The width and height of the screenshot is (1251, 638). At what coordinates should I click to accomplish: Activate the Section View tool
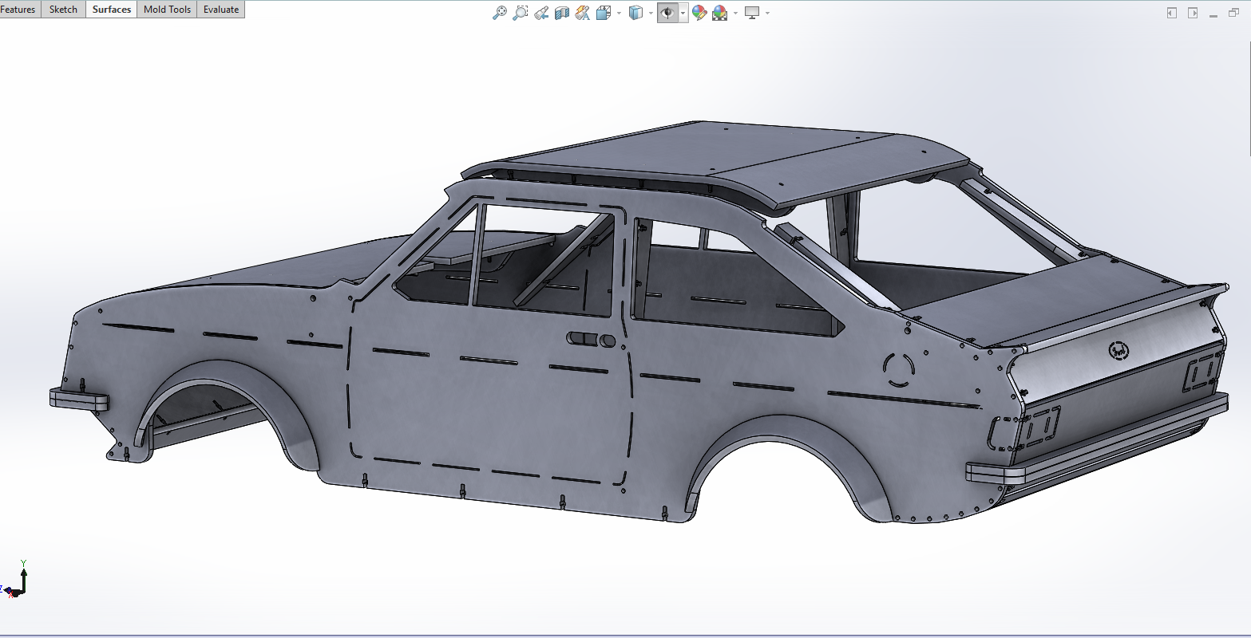point(562,13)
